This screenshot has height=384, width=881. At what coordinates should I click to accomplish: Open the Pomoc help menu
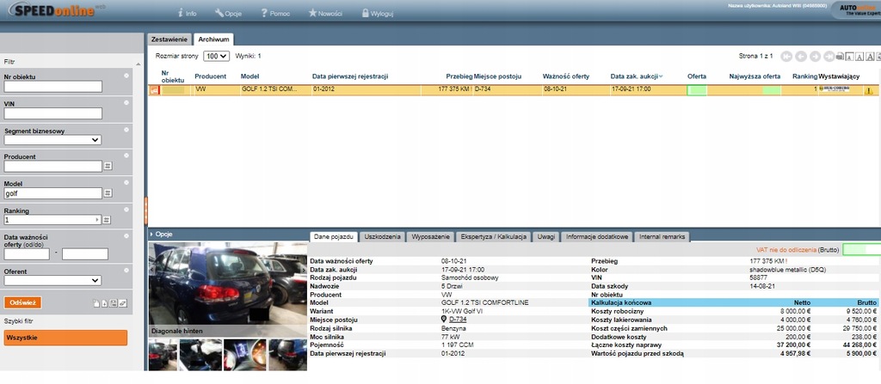(275, 13)
